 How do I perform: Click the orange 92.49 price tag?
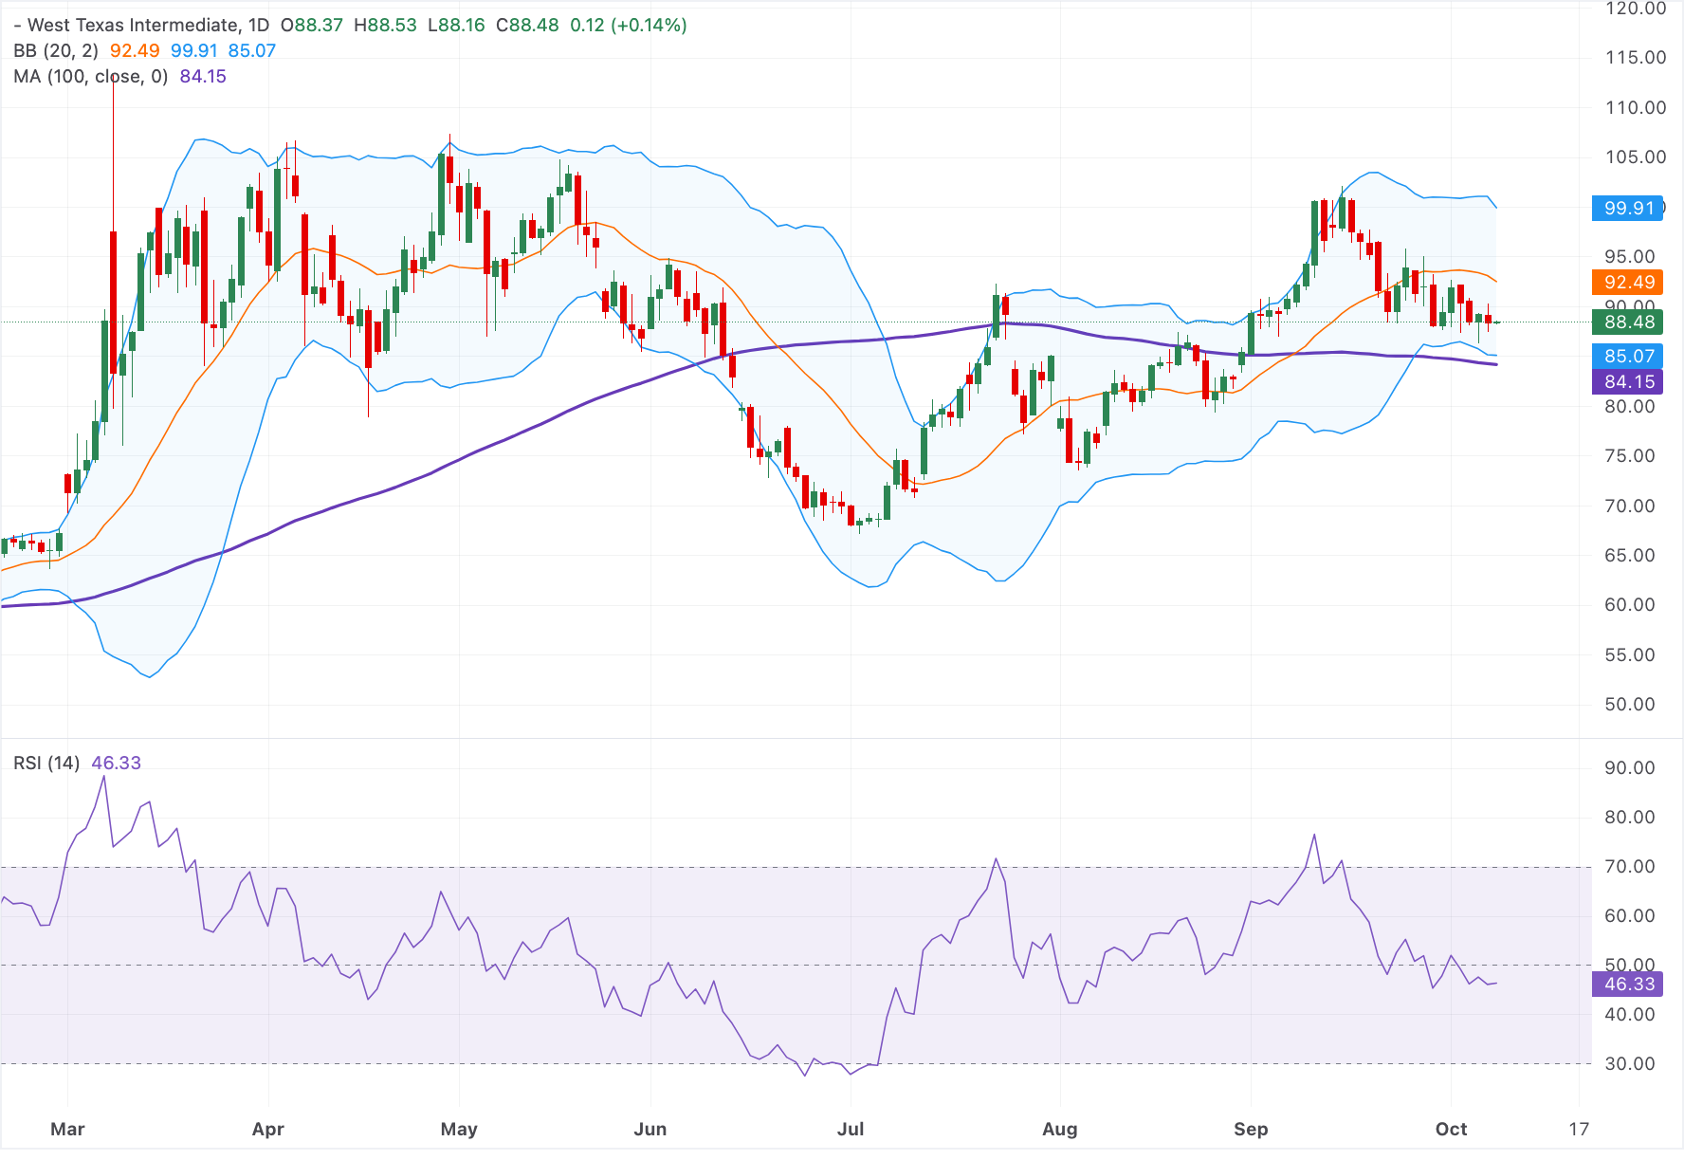[1628, 283]
